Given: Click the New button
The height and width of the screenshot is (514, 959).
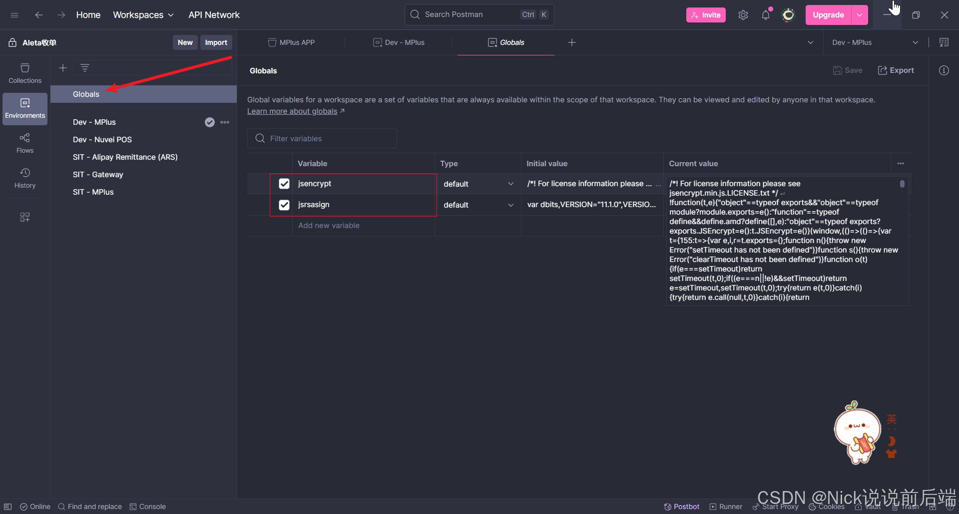Looking at the screenshot, I should pyautogui.click(x=185, y=42).
